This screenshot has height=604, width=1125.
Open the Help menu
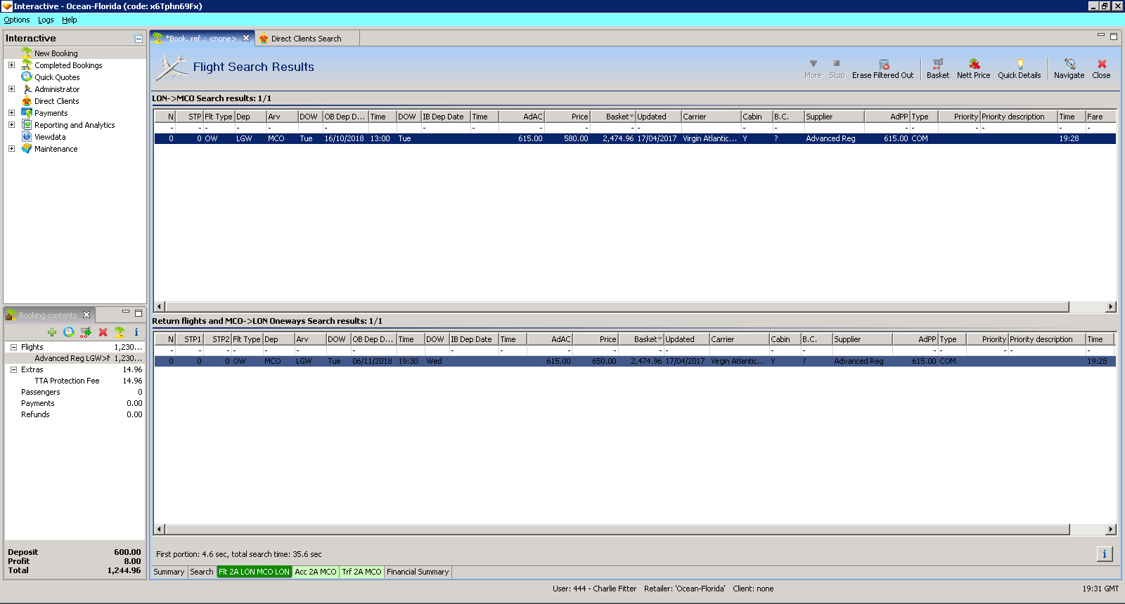(x=70, y=20)
